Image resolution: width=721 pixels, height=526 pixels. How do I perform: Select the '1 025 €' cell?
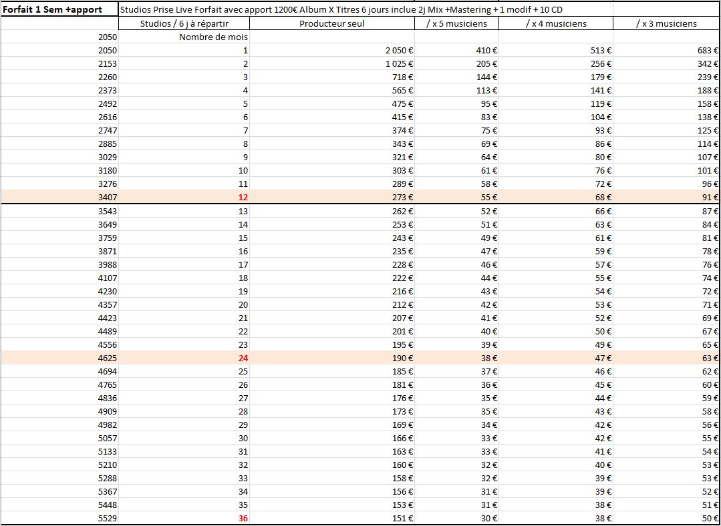tap(399, 64)
